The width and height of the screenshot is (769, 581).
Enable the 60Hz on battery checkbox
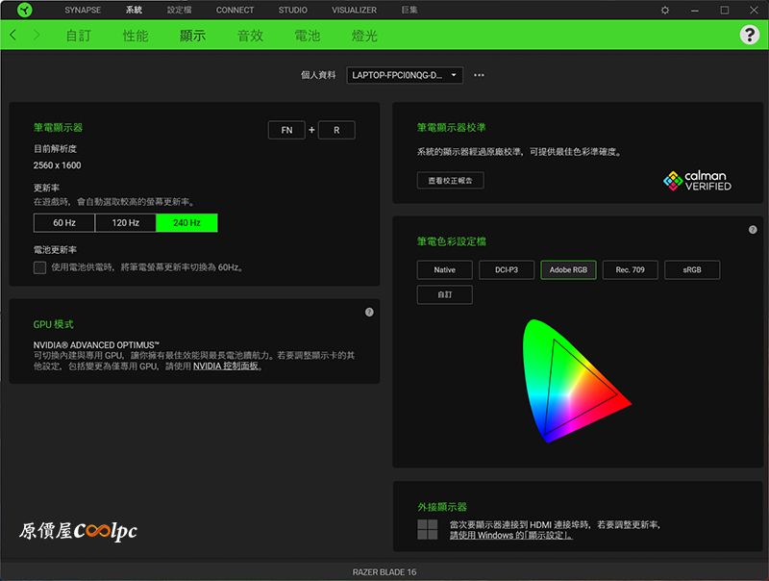(x=39, y=267)
